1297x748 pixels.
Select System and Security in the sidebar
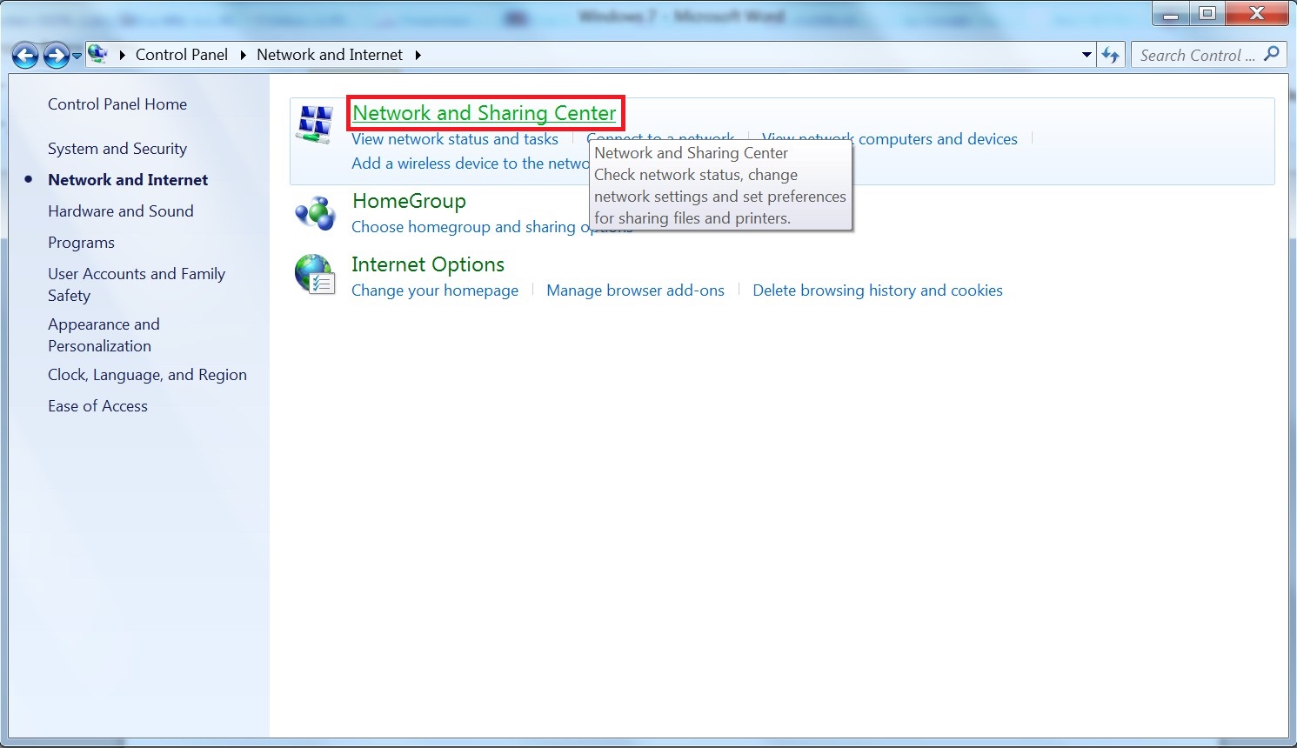(117, 148)
